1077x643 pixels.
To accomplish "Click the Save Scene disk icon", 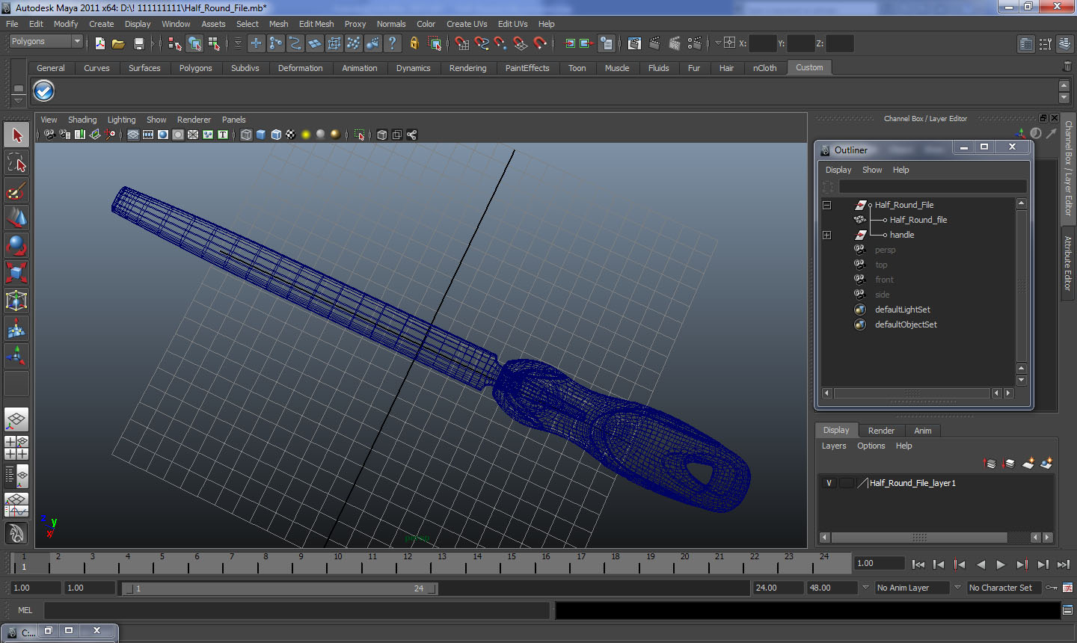I will 138,43.
